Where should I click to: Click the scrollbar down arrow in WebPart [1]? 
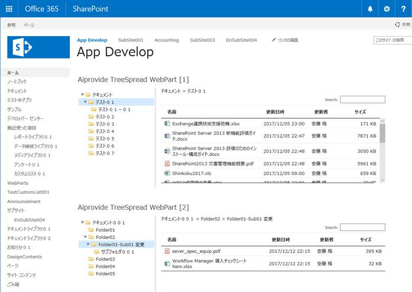coord(382,180)
